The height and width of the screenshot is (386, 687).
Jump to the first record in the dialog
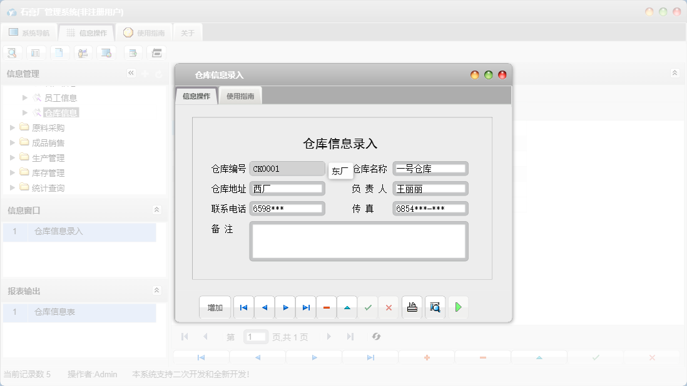point(243,307)
